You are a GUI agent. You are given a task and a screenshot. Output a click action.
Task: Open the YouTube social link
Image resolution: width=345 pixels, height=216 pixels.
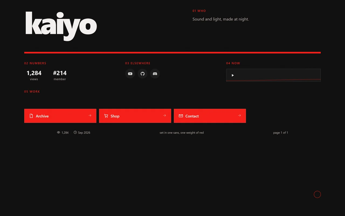(130, 74)
